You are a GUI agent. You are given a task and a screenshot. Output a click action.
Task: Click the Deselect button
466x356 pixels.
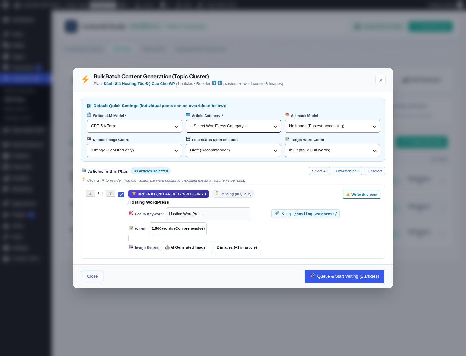click(375, 171)
